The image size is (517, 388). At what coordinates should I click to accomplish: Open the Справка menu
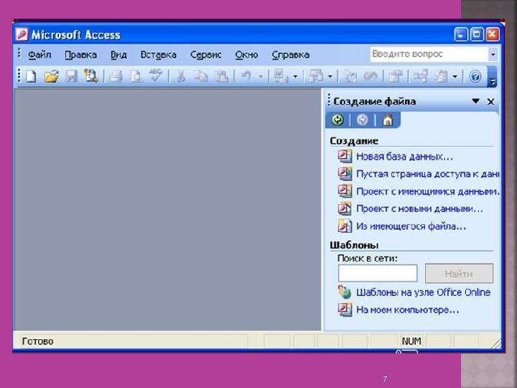[x=291, y=55]
